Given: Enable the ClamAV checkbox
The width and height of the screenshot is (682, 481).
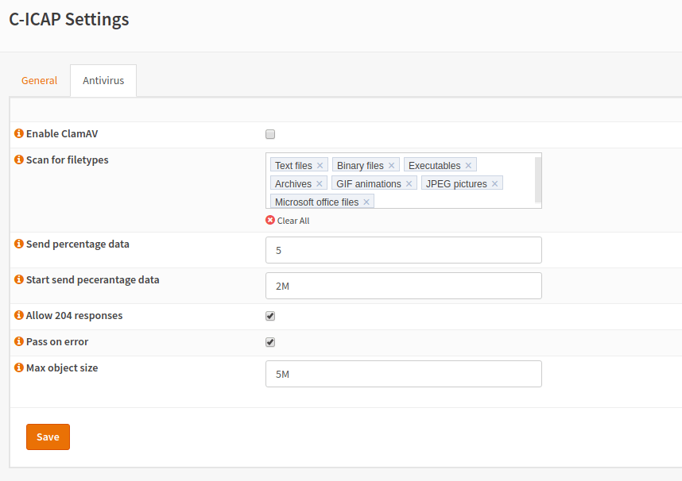Looking at the screenshot, I should pyautogui.click(x=270, y=134).
